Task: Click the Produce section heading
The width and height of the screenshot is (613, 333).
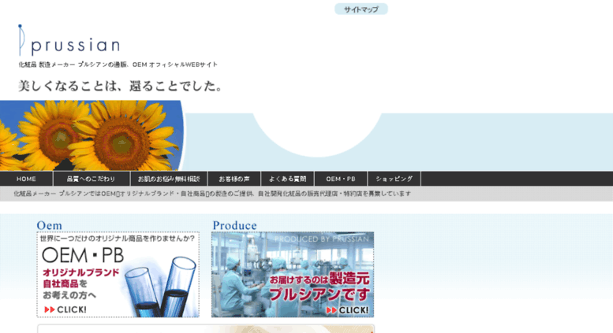Action: click(x=234, y=225)
